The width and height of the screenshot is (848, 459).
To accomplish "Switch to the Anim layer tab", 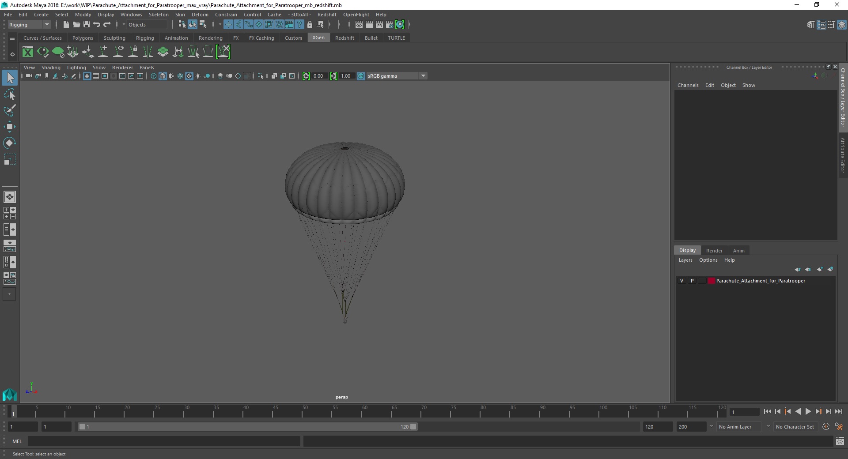I will click(x=738, y=251).
